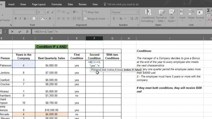Open Merge & Center dropdown arrow
This screenshot has height=119, width=212.
tap(108, 19)
